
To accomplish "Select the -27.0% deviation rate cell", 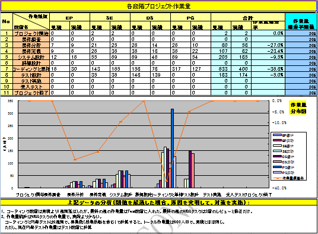I will point(268,45).
